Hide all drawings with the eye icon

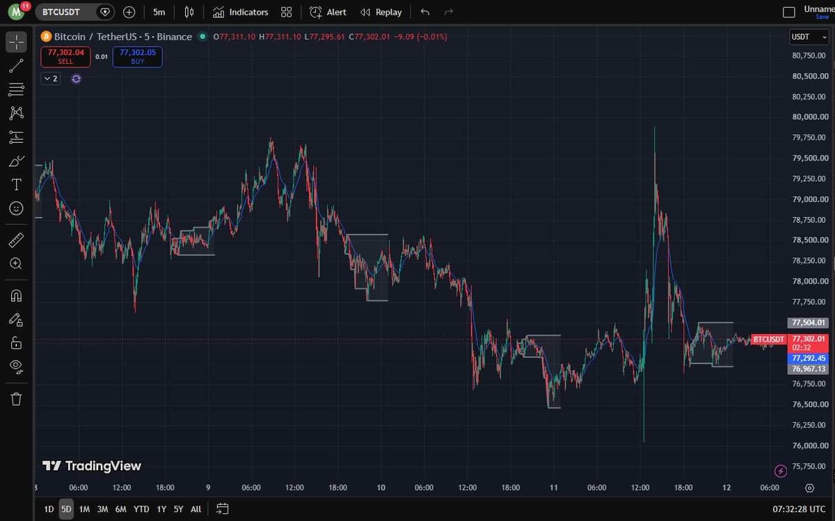tap(17, 367)
